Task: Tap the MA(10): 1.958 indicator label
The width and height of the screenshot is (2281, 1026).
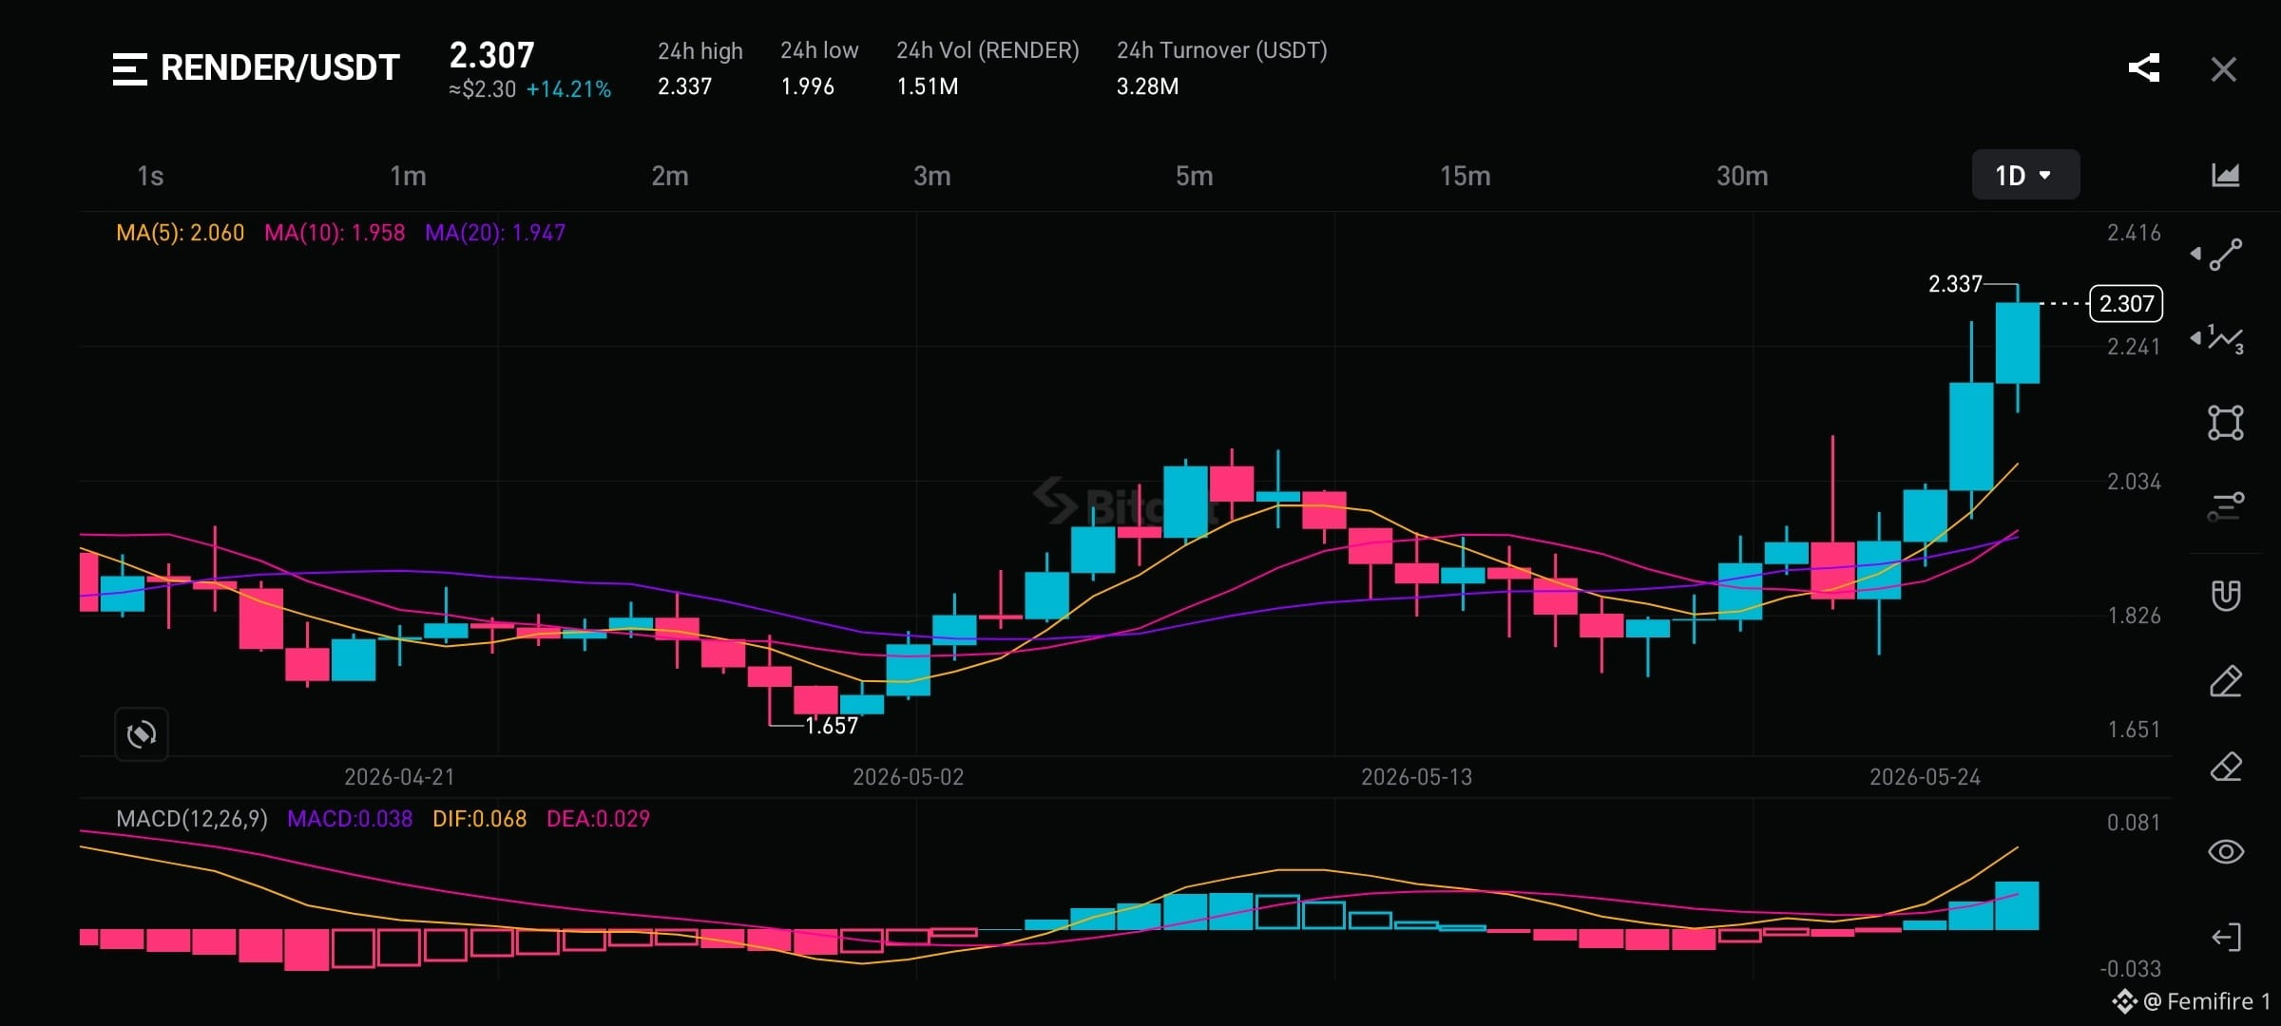Action: pos(335,233)
